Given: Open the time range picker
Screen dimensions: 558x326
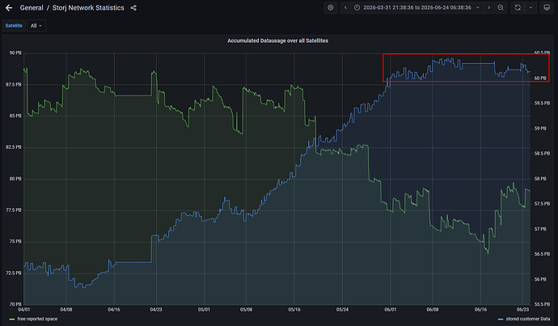Looking at the screenshot, I should pos(416,7).
